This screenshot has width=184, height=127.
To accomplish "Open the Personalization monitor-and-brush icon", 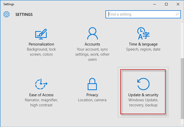I will [41, 34].
